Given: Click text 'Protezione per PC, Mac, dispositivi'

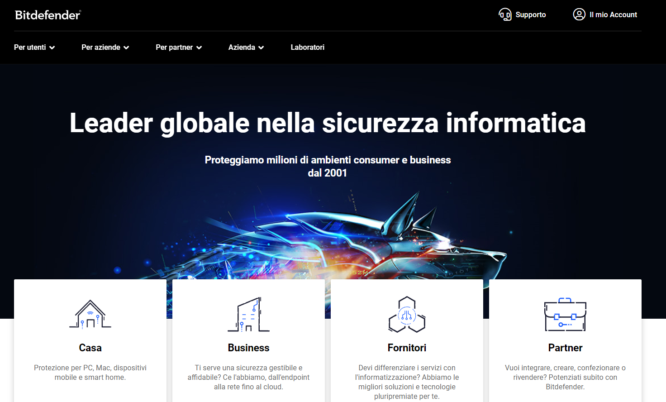Looking at the screenshot, I should coord(90,368).
